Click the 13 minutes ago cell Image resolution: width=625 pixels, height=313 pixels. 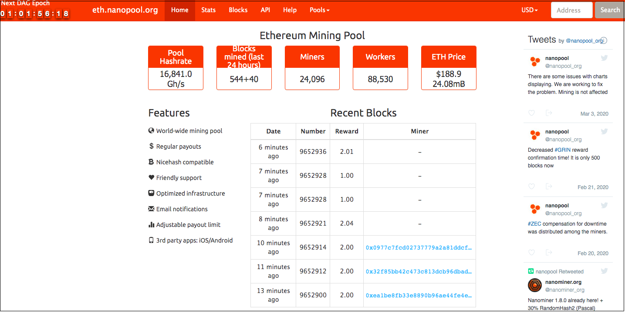(x=273, y=295)
